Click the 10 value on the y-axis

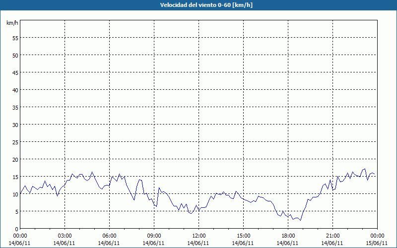tap(15, 194)
